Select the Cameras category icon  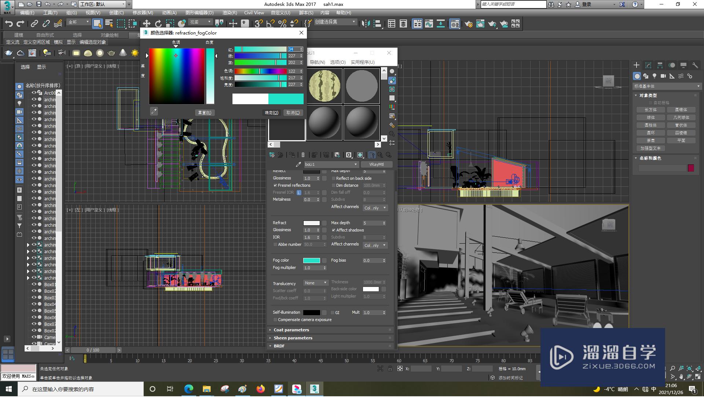(x=663, y=76)
